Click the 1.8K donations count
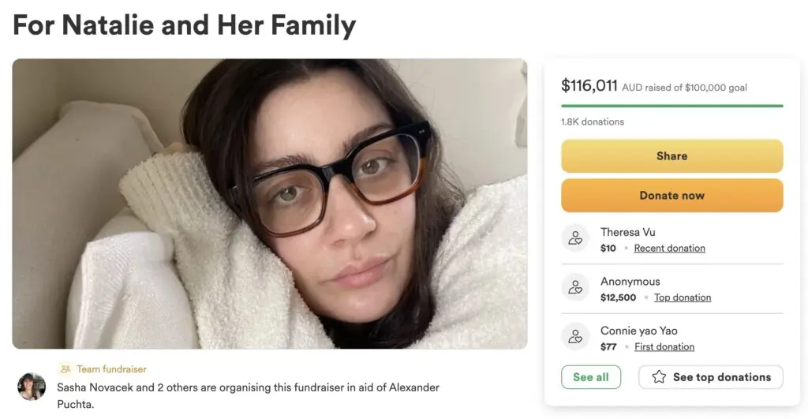The height and width of the screenshot is (419, 808). 592,122
